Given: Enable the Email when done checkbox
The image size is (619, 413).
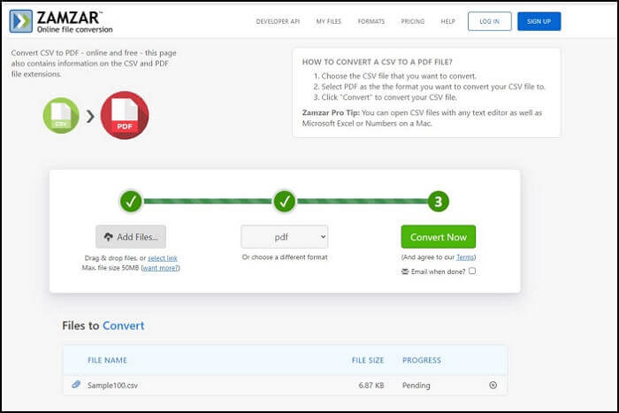Looking at the screenshot, I should point(472,272).
